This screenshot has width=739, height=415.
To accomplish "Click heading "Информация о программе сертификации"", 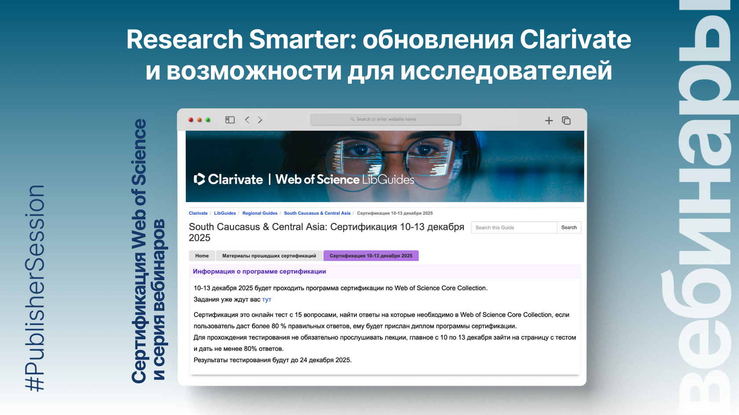I will tap(260, 271).
